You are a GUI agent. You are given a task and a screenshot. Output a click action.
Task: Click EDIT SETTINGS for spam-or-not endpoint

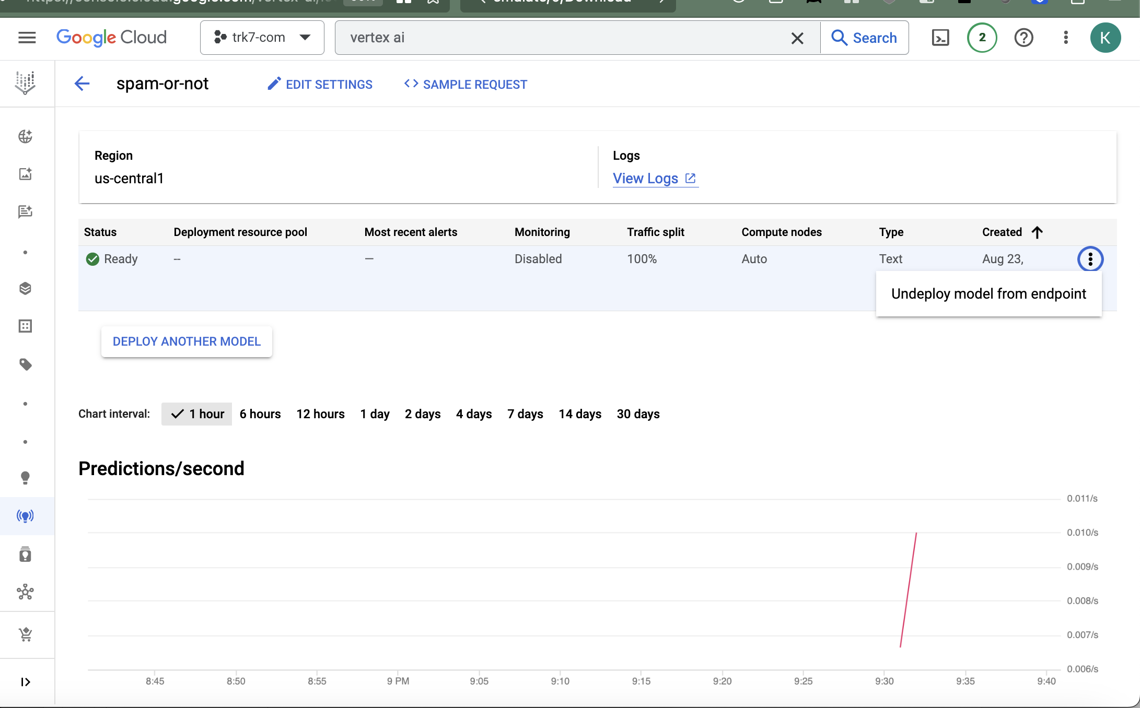pyautogui.click(x=320, y=84)
